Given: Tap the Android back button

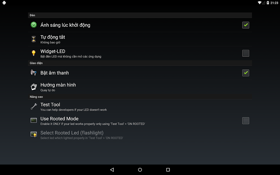Looking at the screenshot, I should pos(112,170).
